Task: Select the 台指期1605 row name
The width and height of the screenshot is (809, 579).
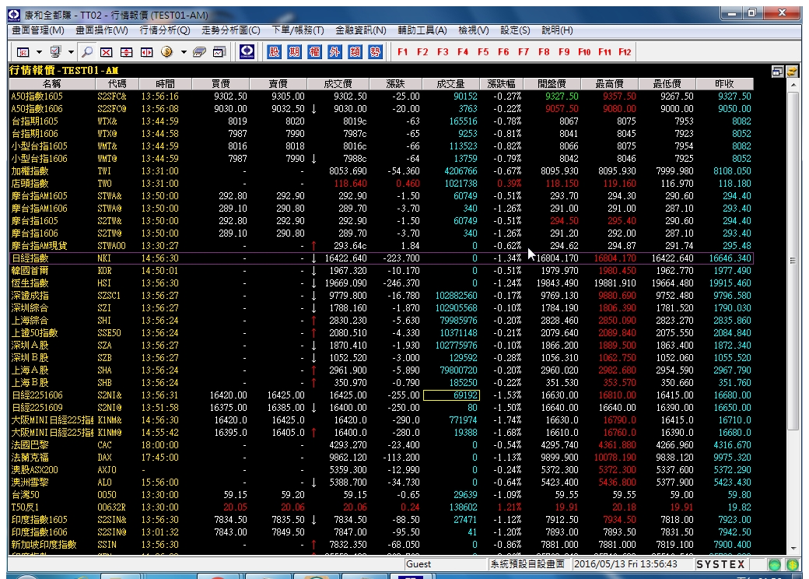Action: point(34,121)
